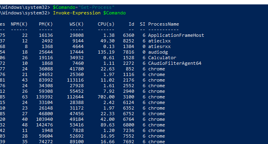
Task: Click the Id value 7552
Action: [x=129, y=136]
